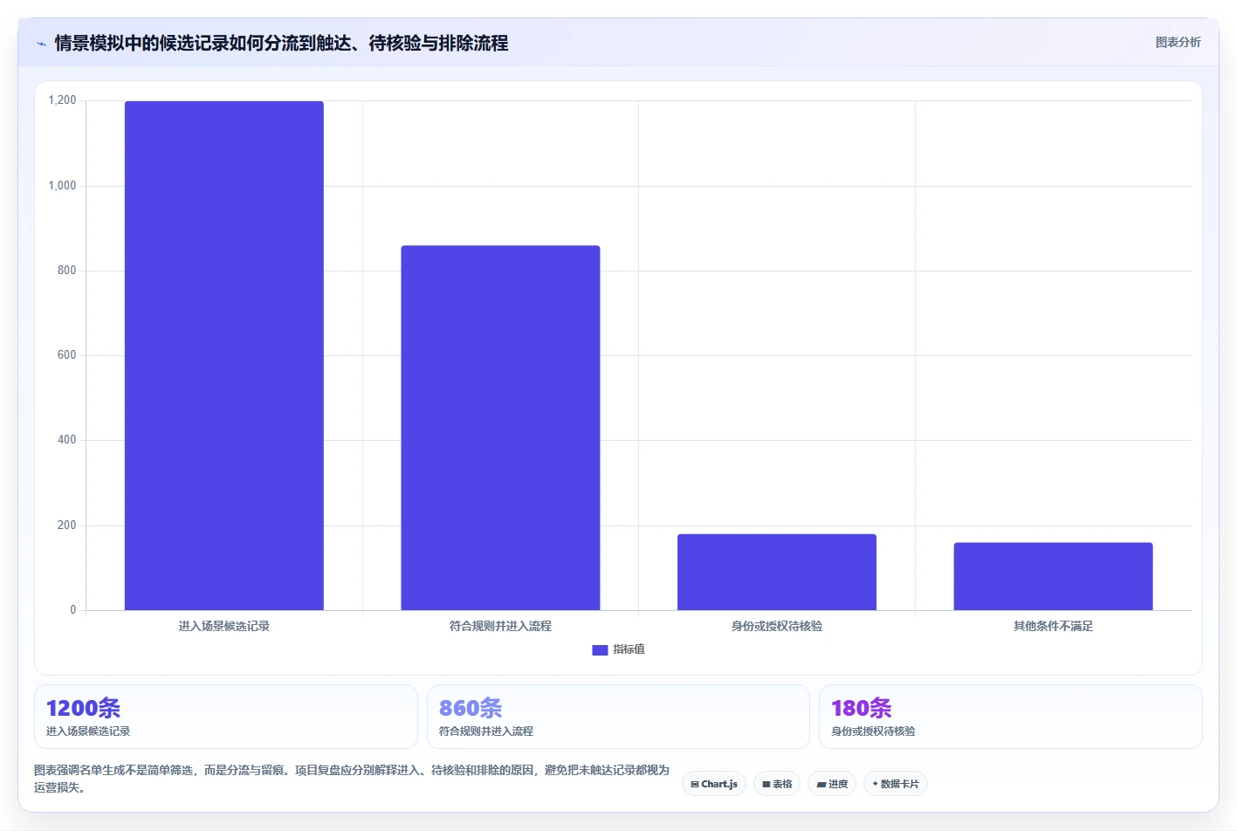Viewport: 1237px width, 831px height.
Task: Click the Chart.js tag
Action: [714, 784]
